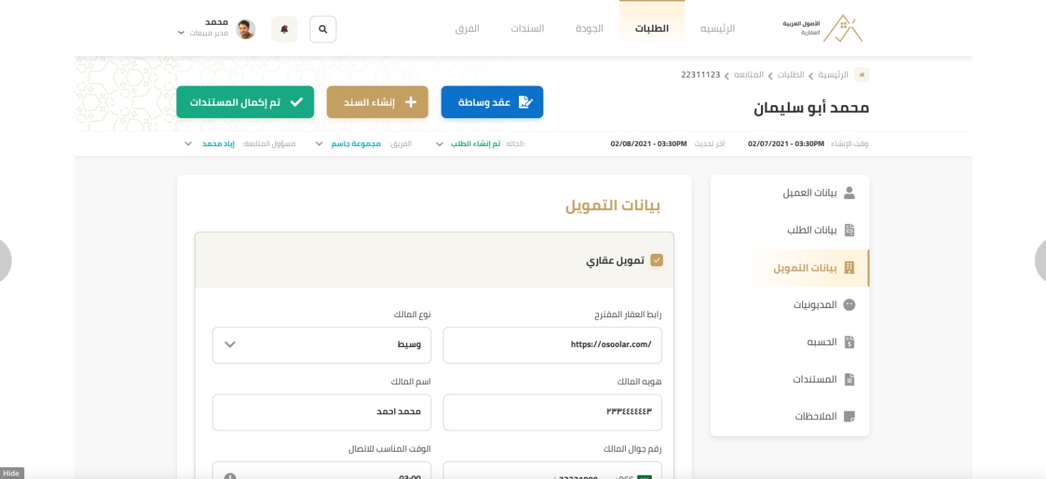This screenshot has height=479, width=1046.
Task: Open بيانات الطلب sidebar item
Action: click(790, 230)
